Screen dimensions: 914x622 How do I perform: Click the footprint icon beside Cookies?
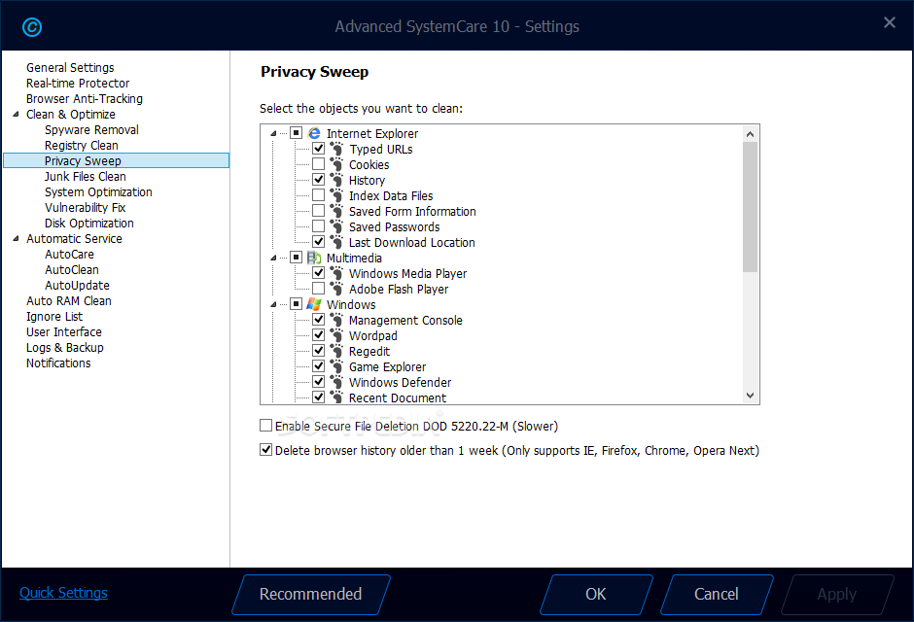(336, 164)
